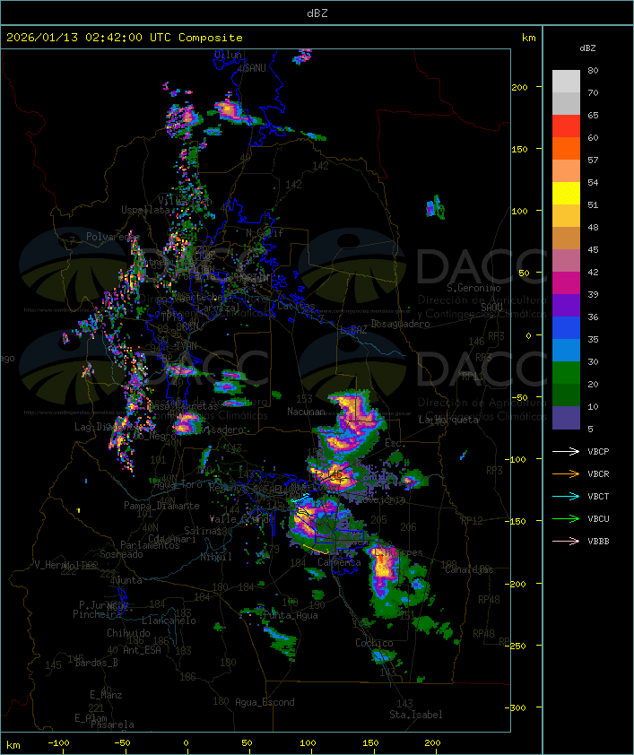Screen dimensions: 634x755
Task: Click the 'VBCR' legend label
Action: coord(598,473)
